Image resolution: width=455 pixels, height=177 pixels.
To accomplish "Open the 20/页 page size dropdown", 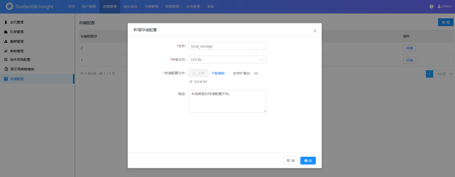I will tap(444, 74).
